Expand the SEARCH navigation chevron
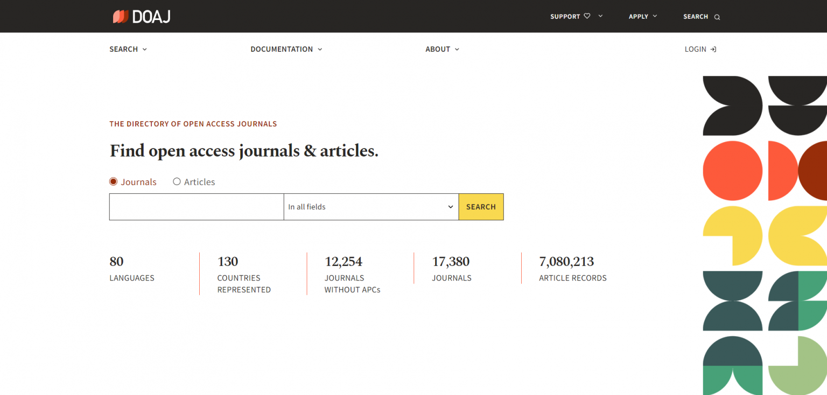827x395 pixels. pos(145,49)
